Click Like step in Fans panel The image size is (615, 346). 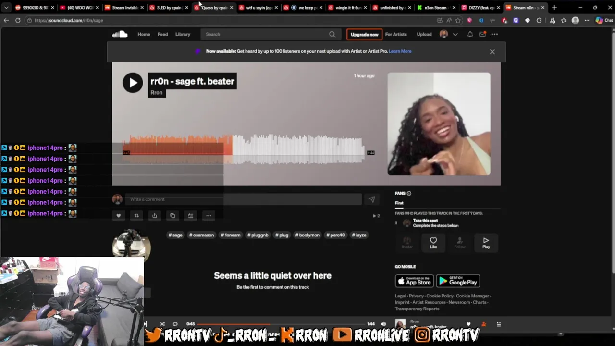point(433,243)
